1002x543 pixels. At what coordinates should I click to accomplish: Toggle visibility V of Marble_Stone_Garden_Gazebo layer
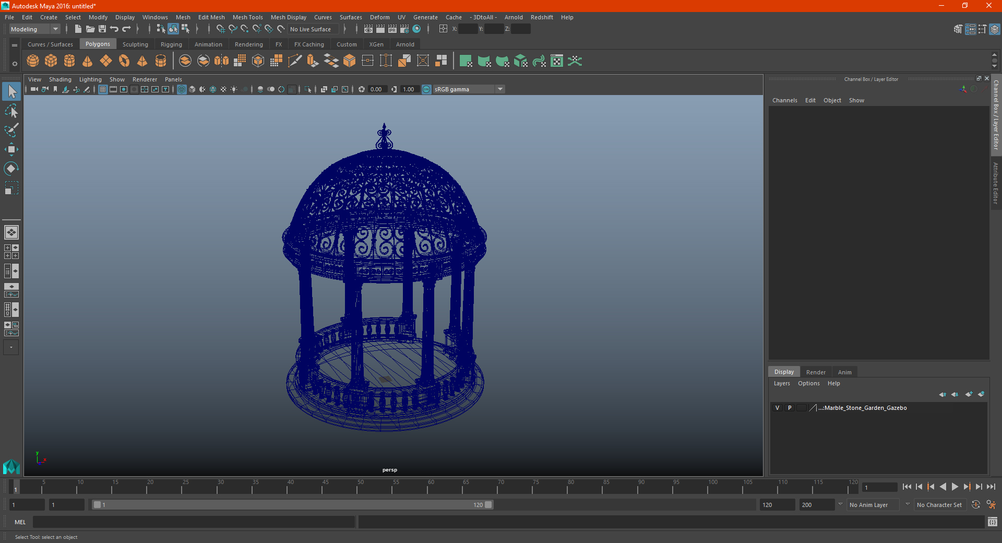pos(777,408)
